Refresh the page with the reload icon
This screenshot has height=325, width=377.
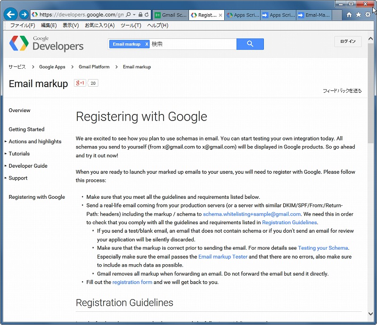[x=147, y=15]
